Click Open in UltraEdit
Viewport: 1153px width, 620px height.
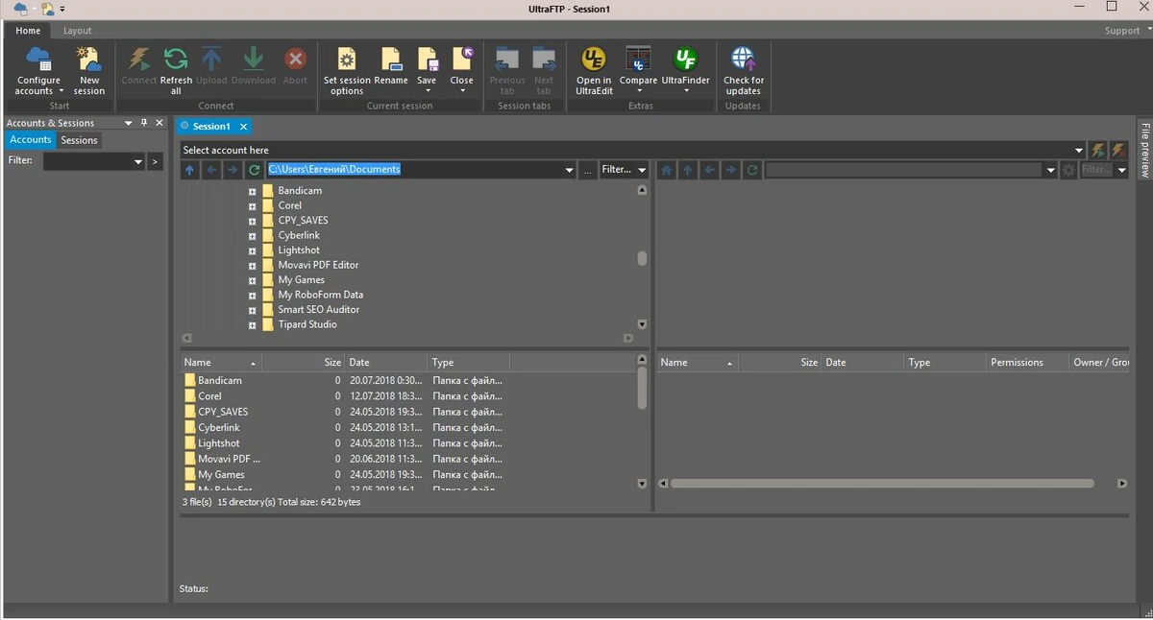(594, 70)
